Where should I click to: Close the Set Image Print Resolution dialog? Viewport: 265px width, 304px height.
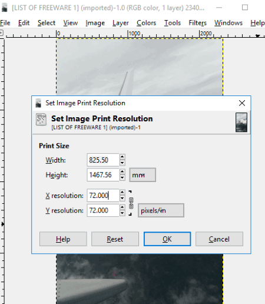[242, 103]
